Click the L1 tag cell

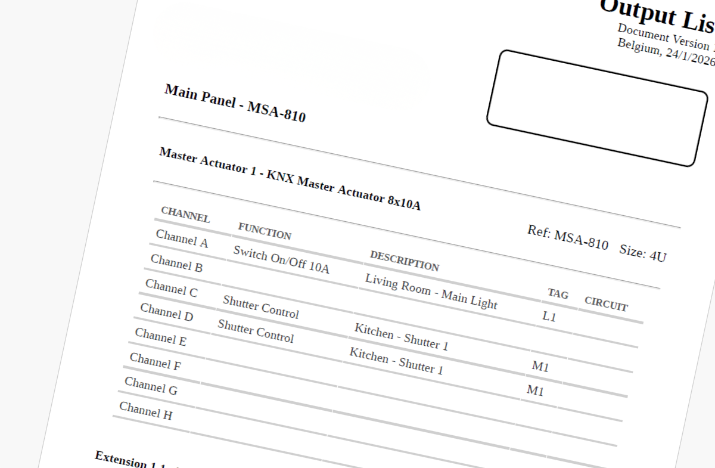coord(549,317)
